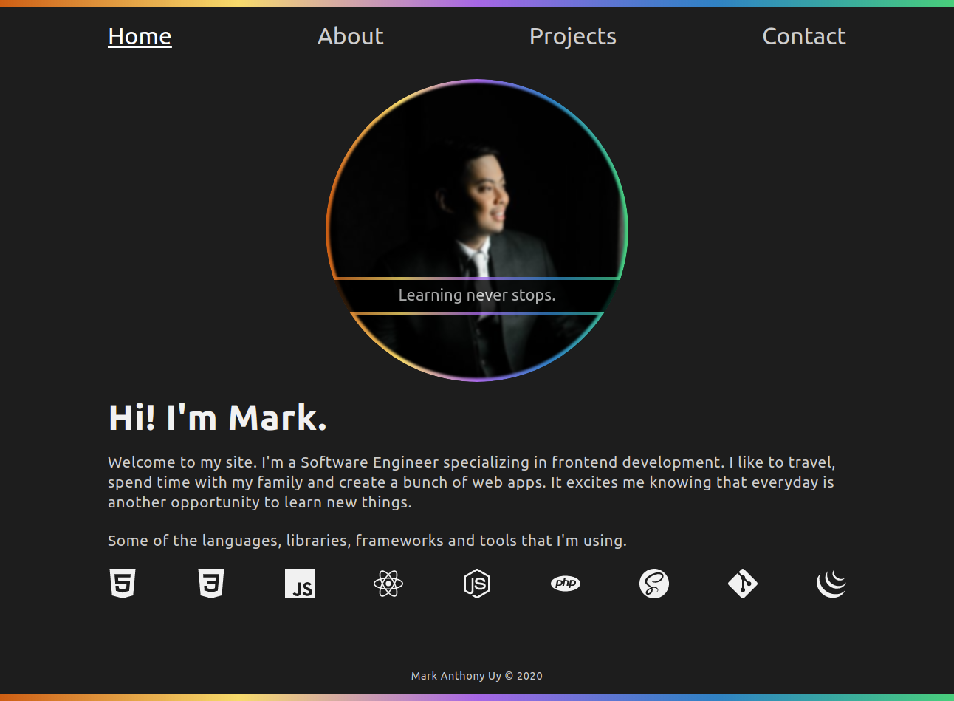
Task: Select the HTML5 icon
Action: 122,583
